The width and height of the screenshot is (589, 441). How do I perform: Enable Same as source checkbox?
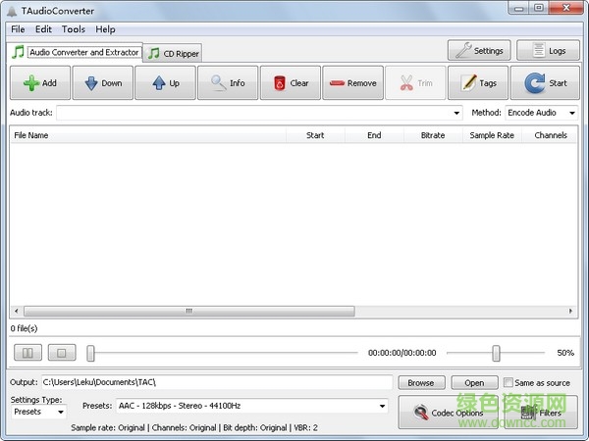[x=508, y=382]
